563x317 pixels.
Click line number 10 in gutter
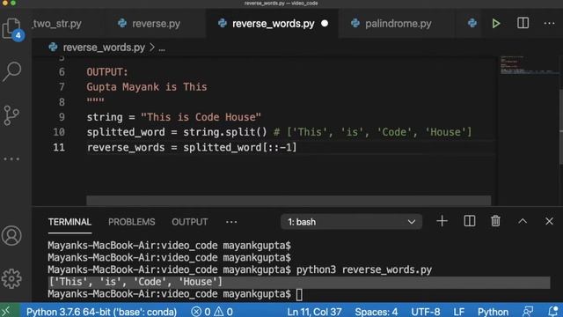59,132
